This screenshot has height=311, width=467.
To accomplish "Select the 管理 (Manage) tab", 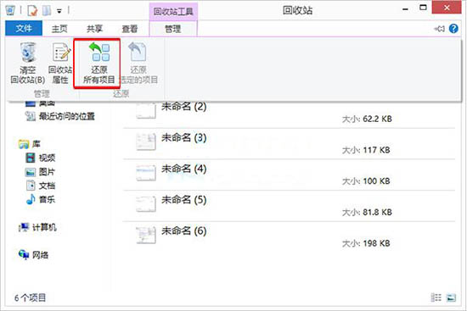I will click(173, 29).
